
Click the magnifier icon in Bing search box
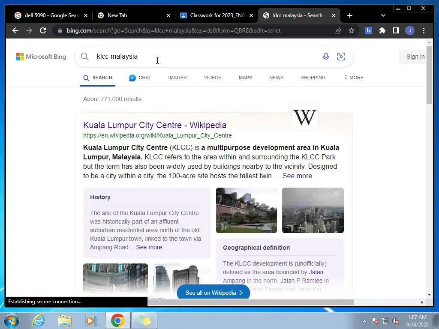tap(85, 57)
